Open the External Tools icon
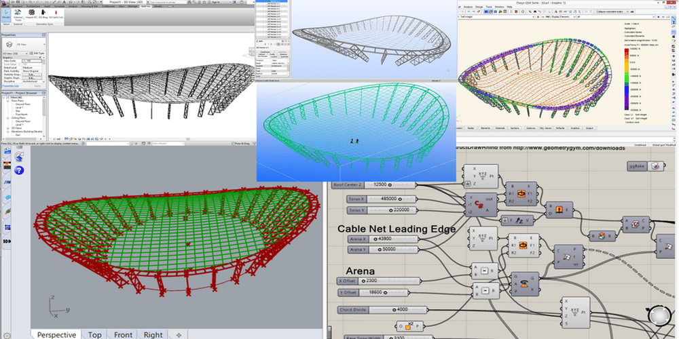 (x=19, y=14)
